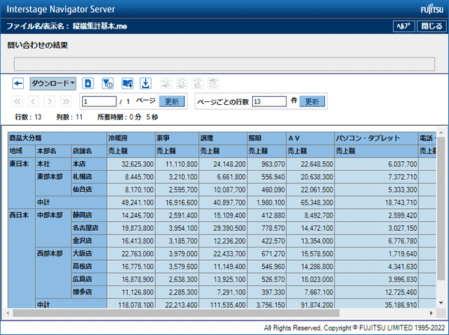Click the value 65,348,300
Image resolution: width=449 pixels, height=335 pixels.
pyautogui.click(x=317, y=203)
